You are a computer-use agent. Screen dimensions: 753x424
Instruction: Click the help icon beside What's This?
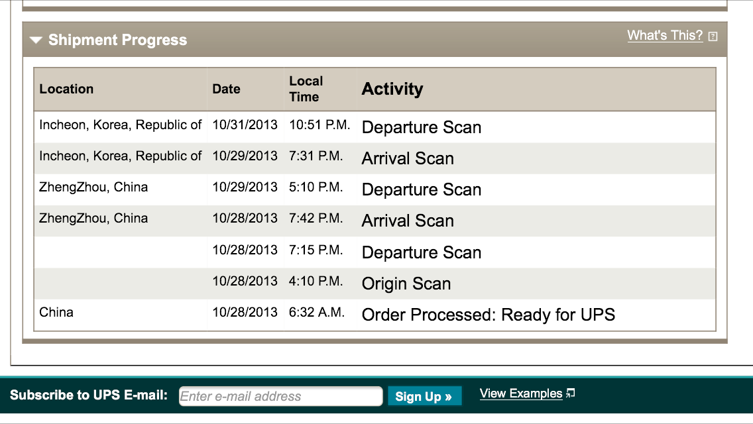coord(713,36)
